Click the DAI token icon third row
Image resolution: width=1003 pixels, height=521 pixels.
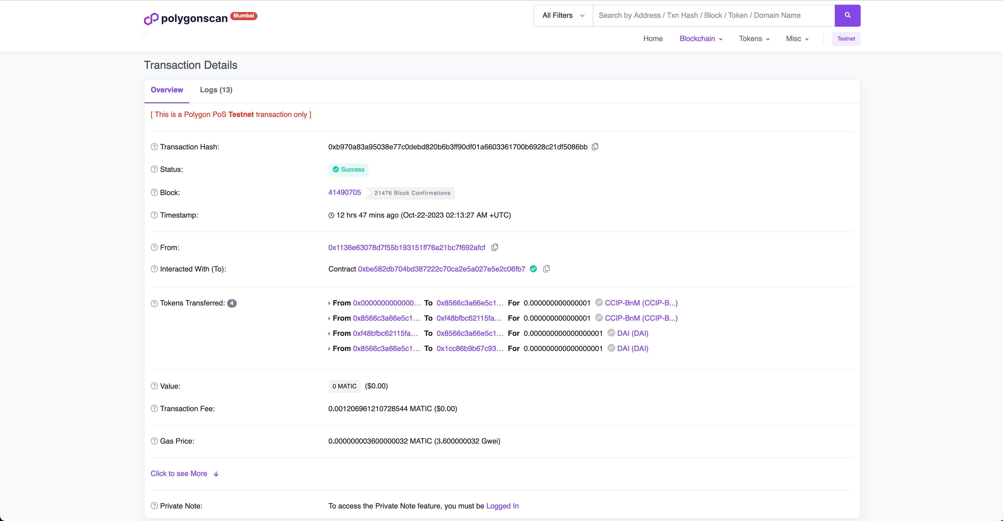coord(611,333)
